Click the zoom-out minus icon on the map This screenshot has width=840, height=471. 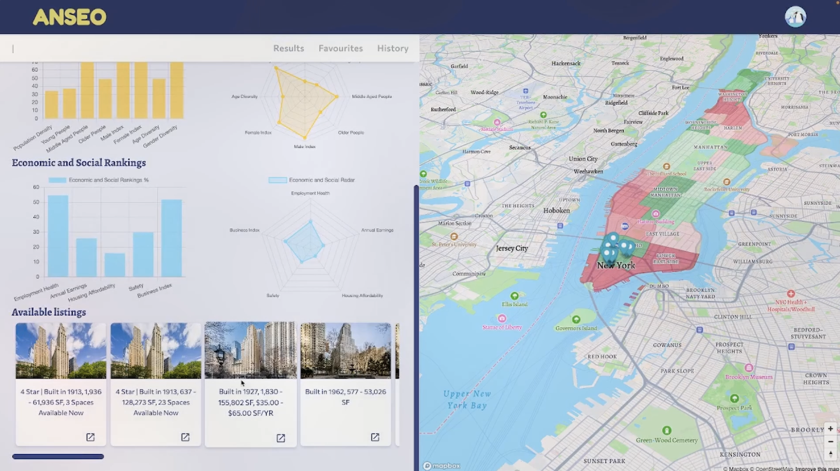tap(831, 442)
